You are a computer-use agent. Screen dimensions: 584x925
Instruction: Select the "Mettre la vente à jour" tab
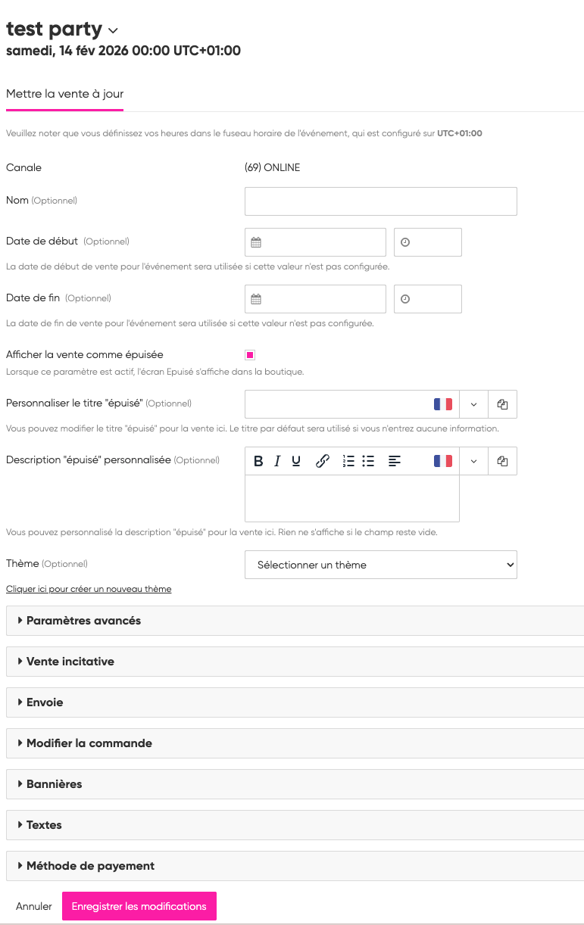click(x=64, y=95)
